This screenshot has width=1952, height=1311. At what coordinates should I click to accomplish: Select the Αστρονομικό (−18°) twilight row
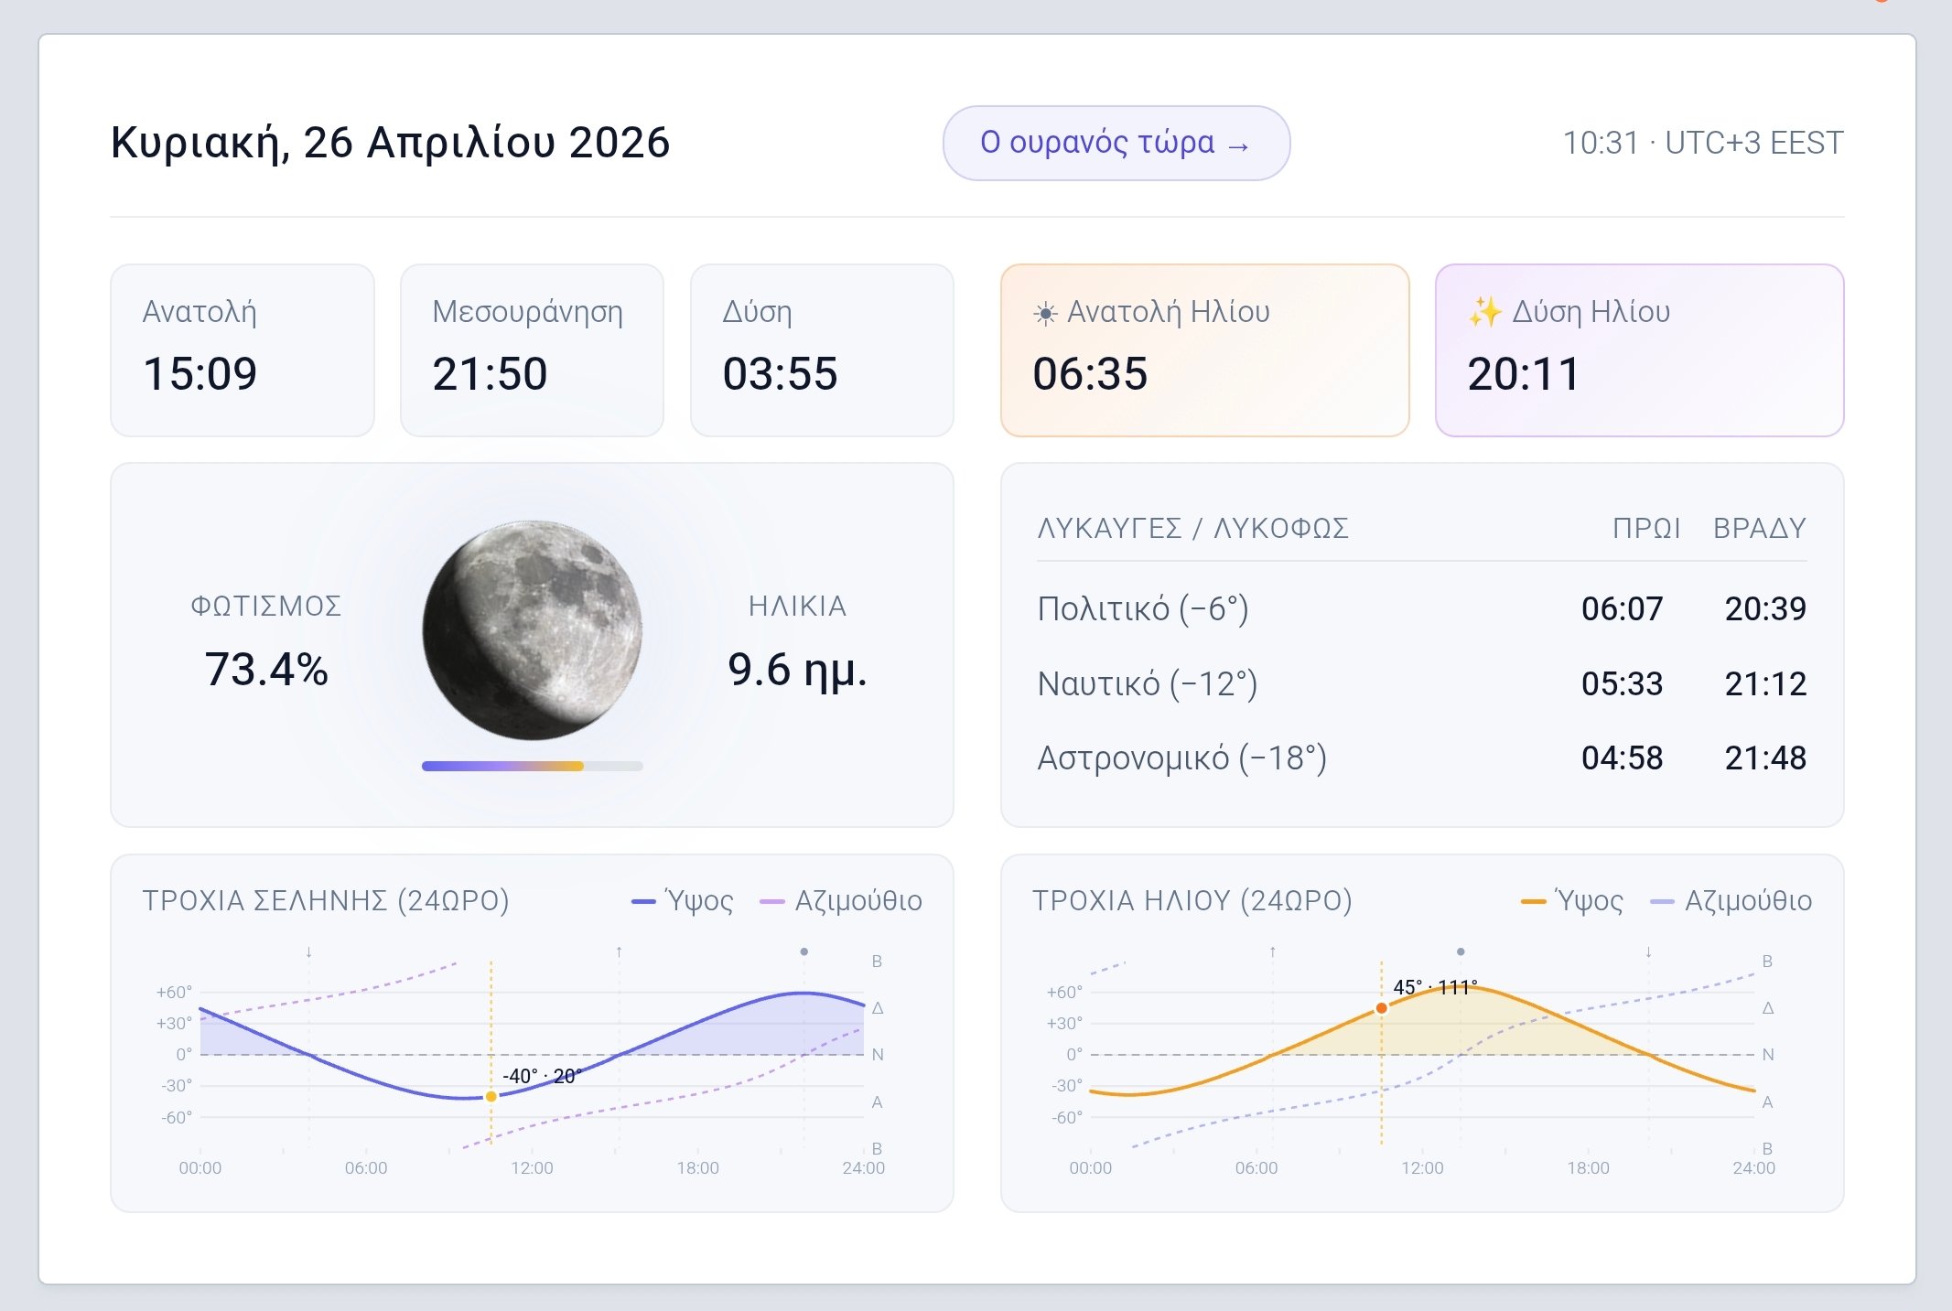point(1421,758)
